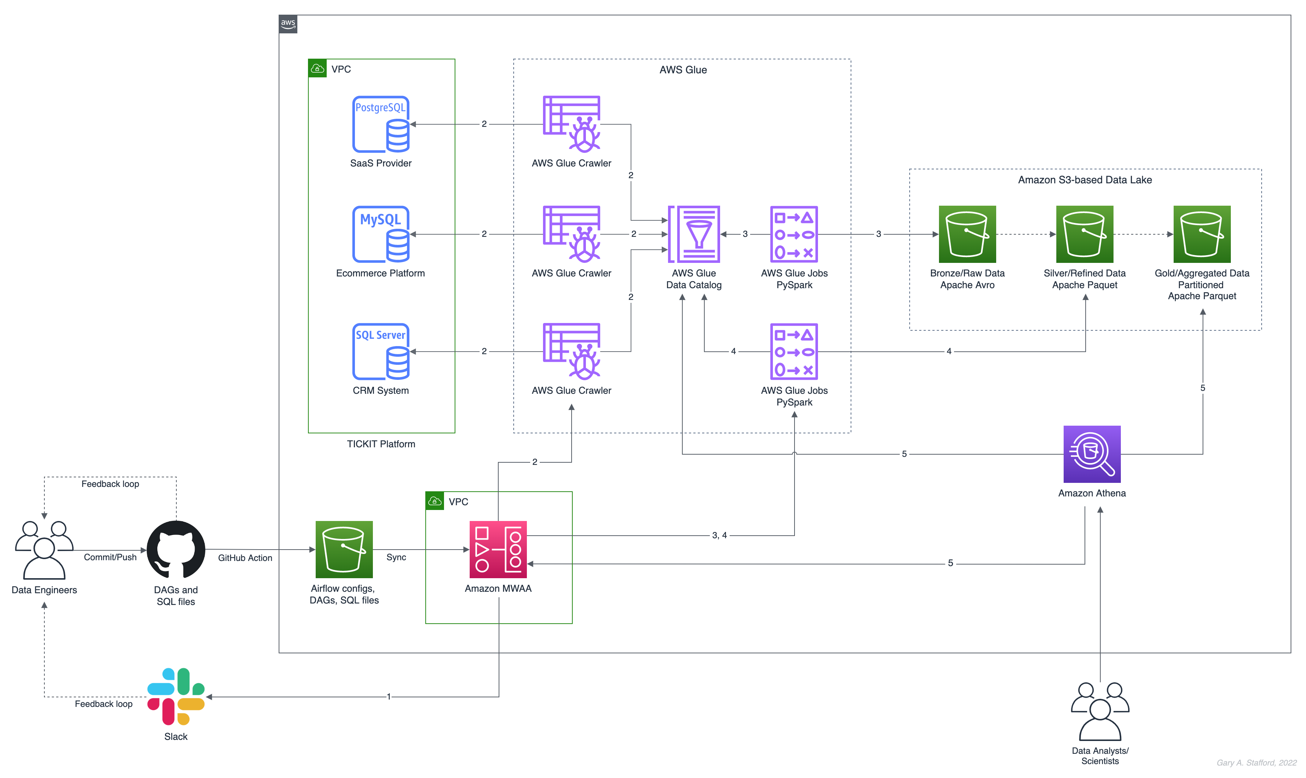1306x778 pixels.
Task: Click the AWS Glue Data Catalog icon
Action: point(694,234)
